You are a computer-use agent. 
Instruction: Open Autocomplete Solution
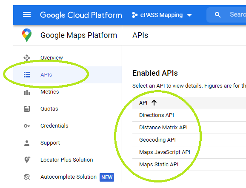(x=68, y=177)
